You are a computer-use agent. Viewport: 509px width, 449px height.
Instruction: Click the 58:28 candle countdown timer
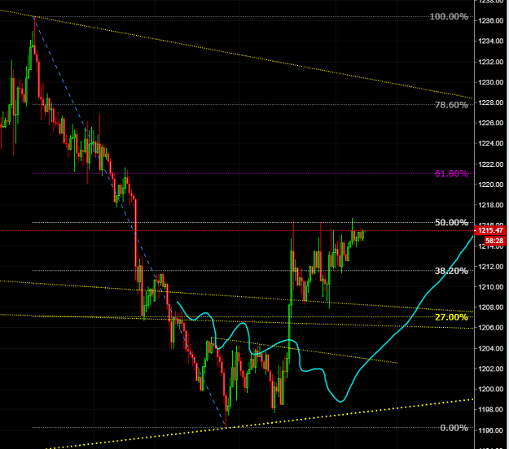tap(495, 241)
